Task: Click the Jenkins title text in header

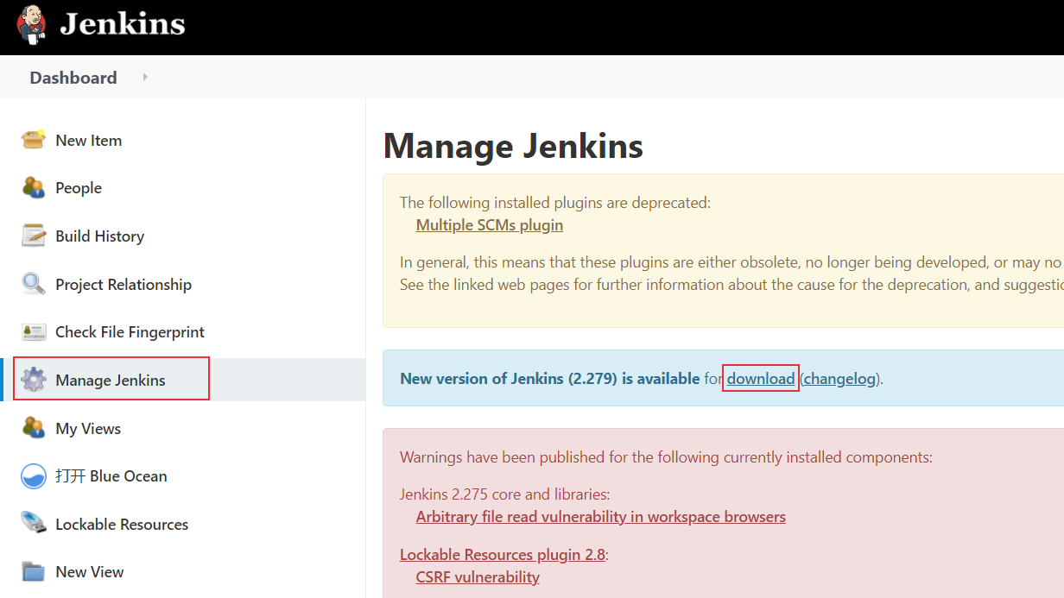Action: pyautogui.click(x=123, y=24)
